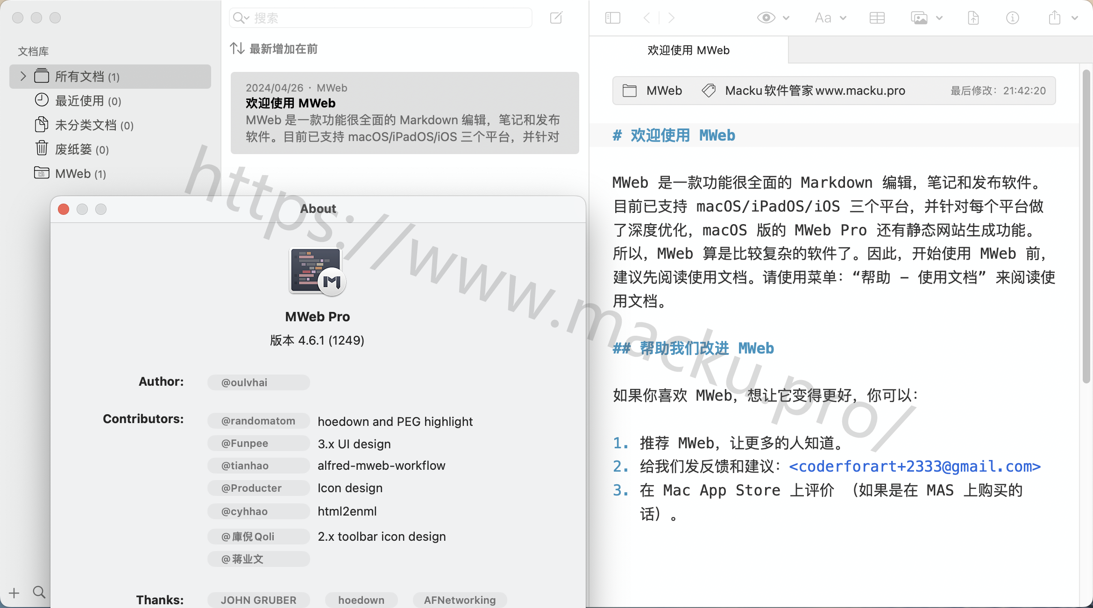The image size is (1093, 608).
Task: Click the folder icon beside 所有文档
Action: pos(42,76)
